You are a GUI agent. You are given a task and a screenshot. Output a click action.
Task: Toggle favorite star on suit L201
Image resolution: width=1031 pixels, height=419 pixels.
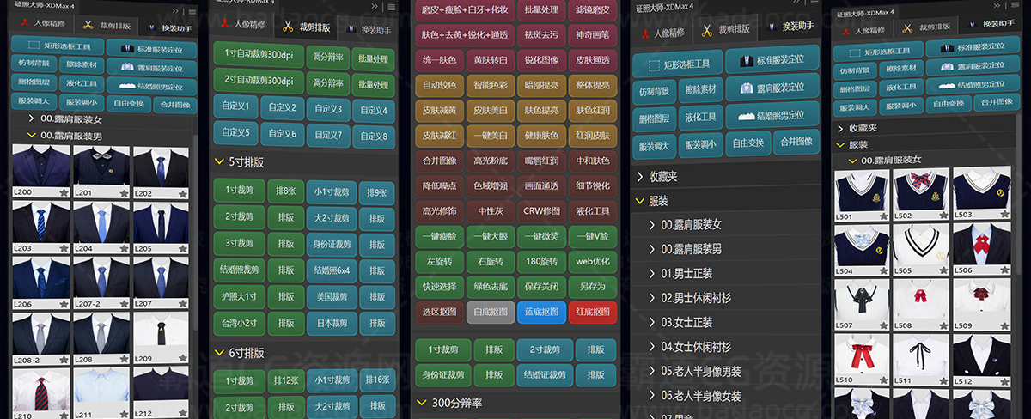point(123,194)
